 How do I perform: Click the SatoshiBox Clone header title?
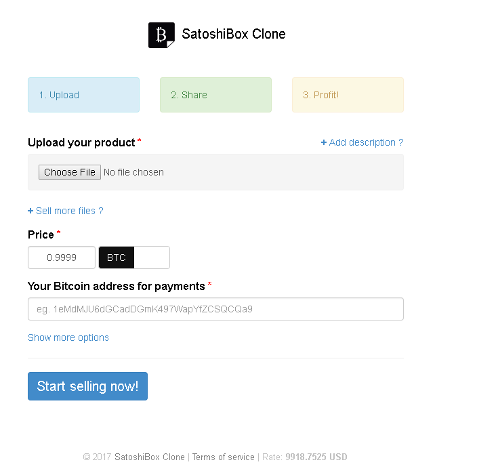234,34
